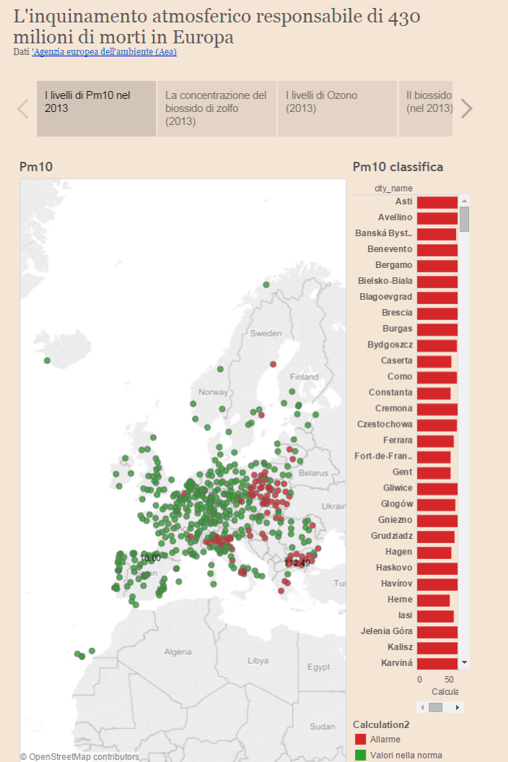Click the ranking list scroll-down arrow

[464, 662]
